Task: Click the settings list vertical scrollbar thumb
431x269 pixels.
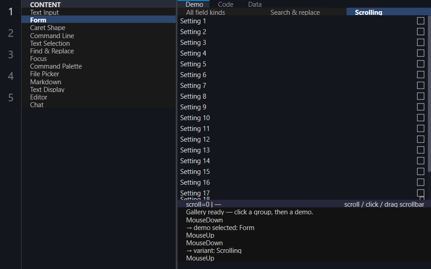Action: tap(429, 94)
